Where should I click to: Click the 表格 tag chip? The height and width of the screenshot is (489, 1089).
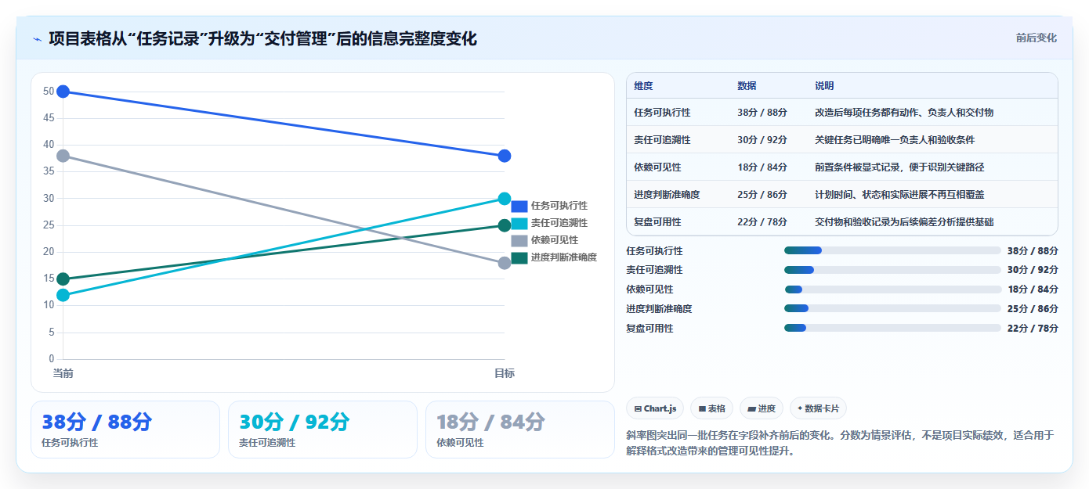click(711, 408)
